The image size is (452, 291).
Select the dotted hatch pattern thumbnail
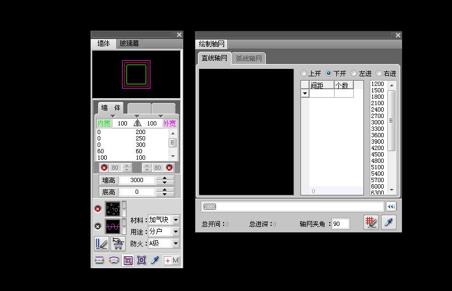(x=113, y=209)
